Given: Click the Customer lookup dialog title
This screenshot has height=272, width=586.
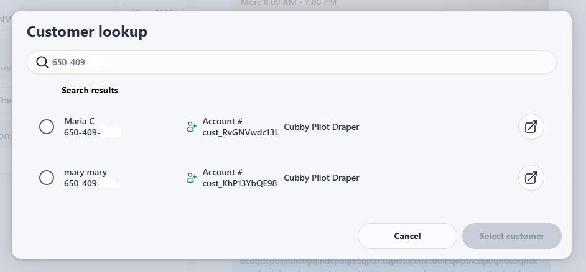Looking at the screenshot, I should (87, 32).
